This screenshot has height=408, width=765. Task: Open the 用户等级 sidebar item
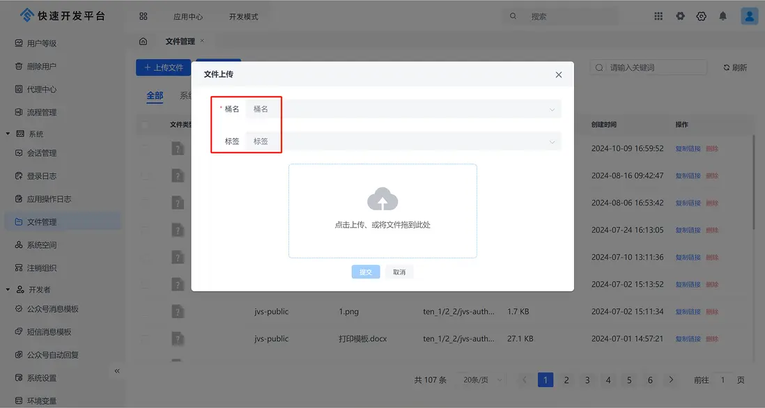click(x=42, y=43)
